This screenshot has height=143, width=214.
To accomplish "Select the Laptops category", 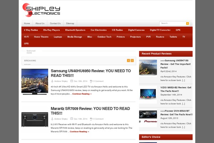I will click(58, 37).
